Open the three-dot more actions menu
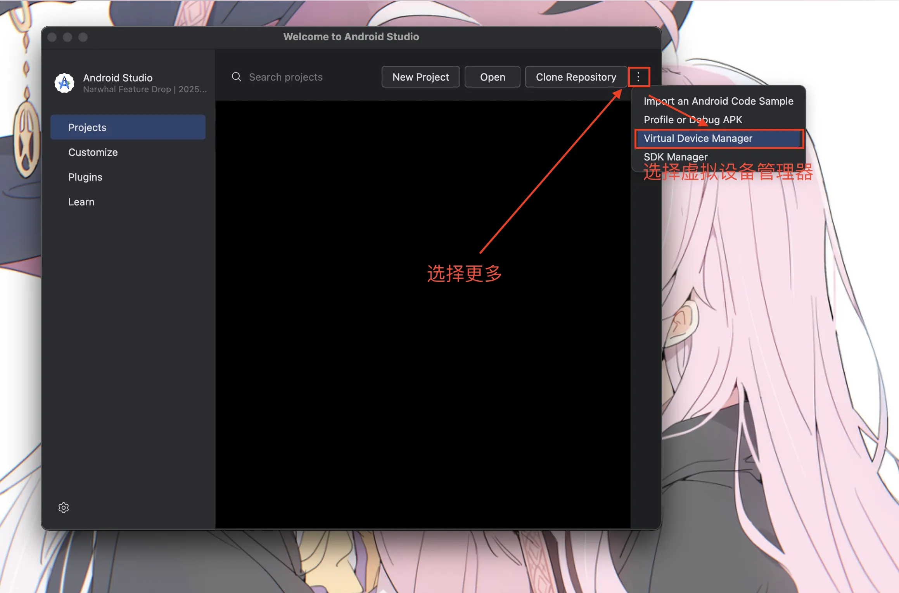The image size is (899, 593). click(x=638, y=77)
